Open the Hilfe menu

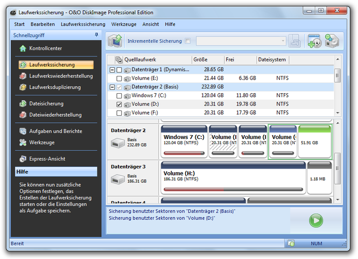click(x=170, y=24)
